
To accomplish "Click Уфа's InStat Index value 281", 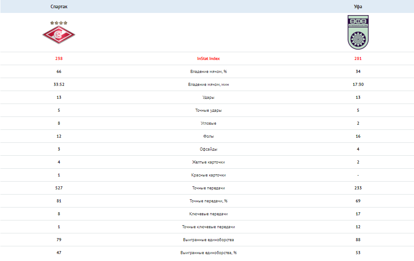I will point(358,59).
